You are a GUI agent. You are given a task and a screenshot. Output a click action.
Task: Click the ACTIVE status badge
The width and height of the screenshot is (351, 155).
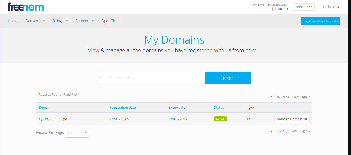220,119
